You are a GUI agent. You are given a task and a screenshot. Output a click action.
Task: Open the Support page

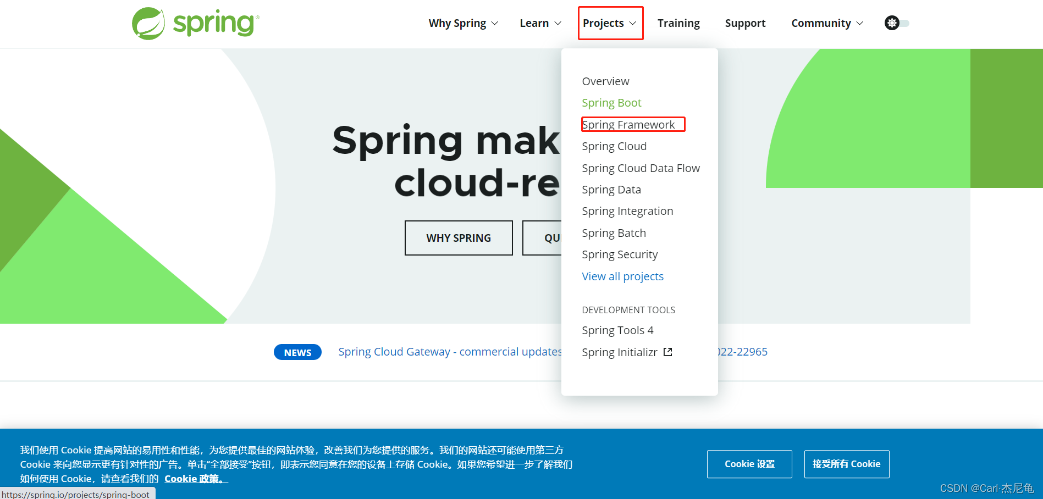[x=745, y=23]
